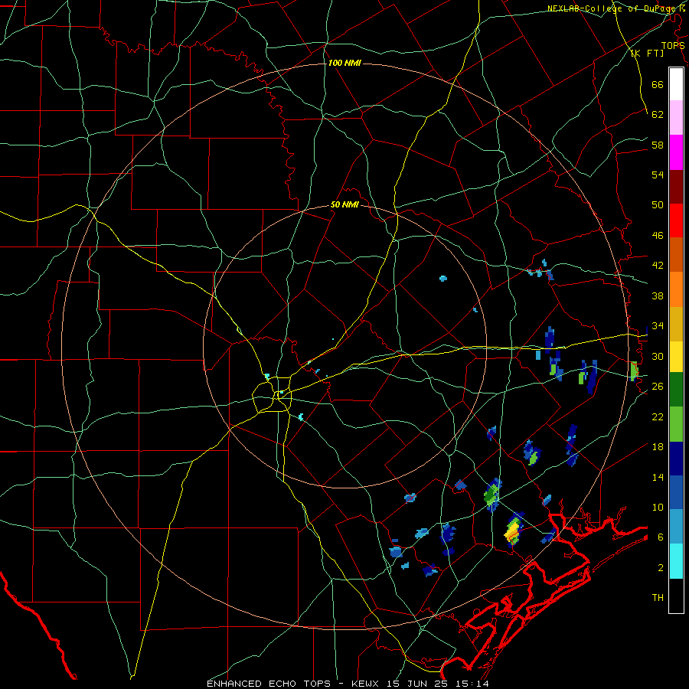Select the bright yellow legend band
689x689 pixels.
pos(676,356)
